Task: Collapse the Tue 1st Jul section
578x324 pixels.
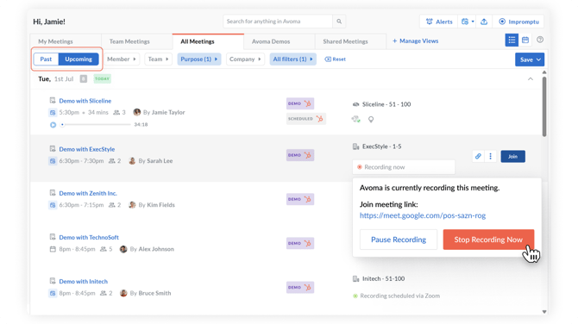Action: (x=530, y=78)
